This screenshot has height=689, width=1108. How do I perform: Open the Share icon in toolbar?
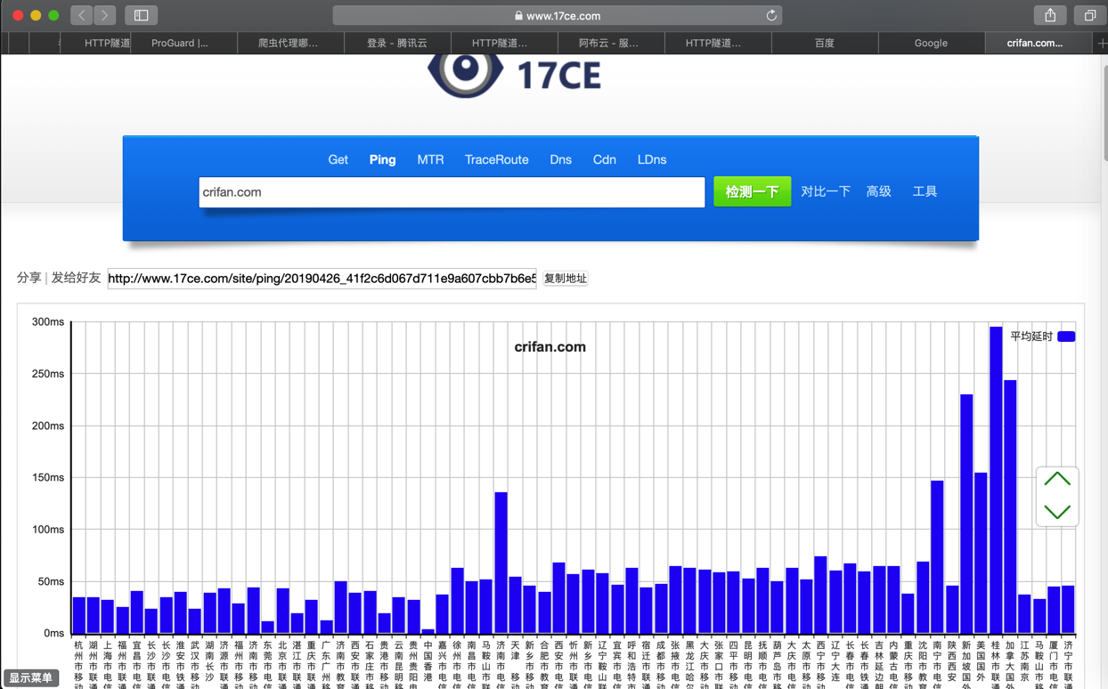1050,15
